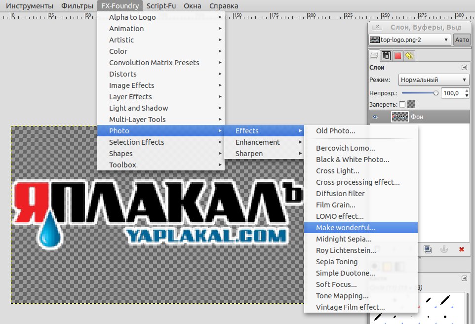Viewport: 475px width, 324px height.
Task: Delete layer with the red X icon
Action: pyautogui.click(x=461, y=249)
